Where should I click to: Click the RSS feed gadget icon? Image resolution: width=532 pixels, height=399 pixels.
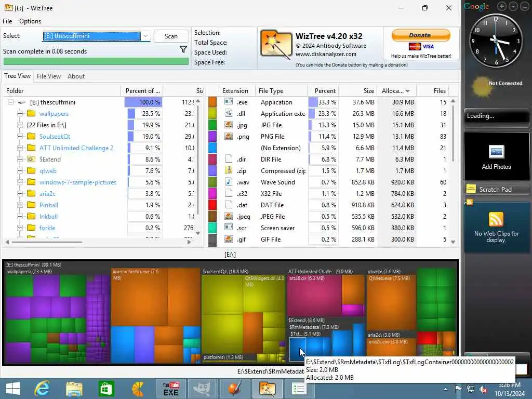pyautogui.click(x=496, y=219)
